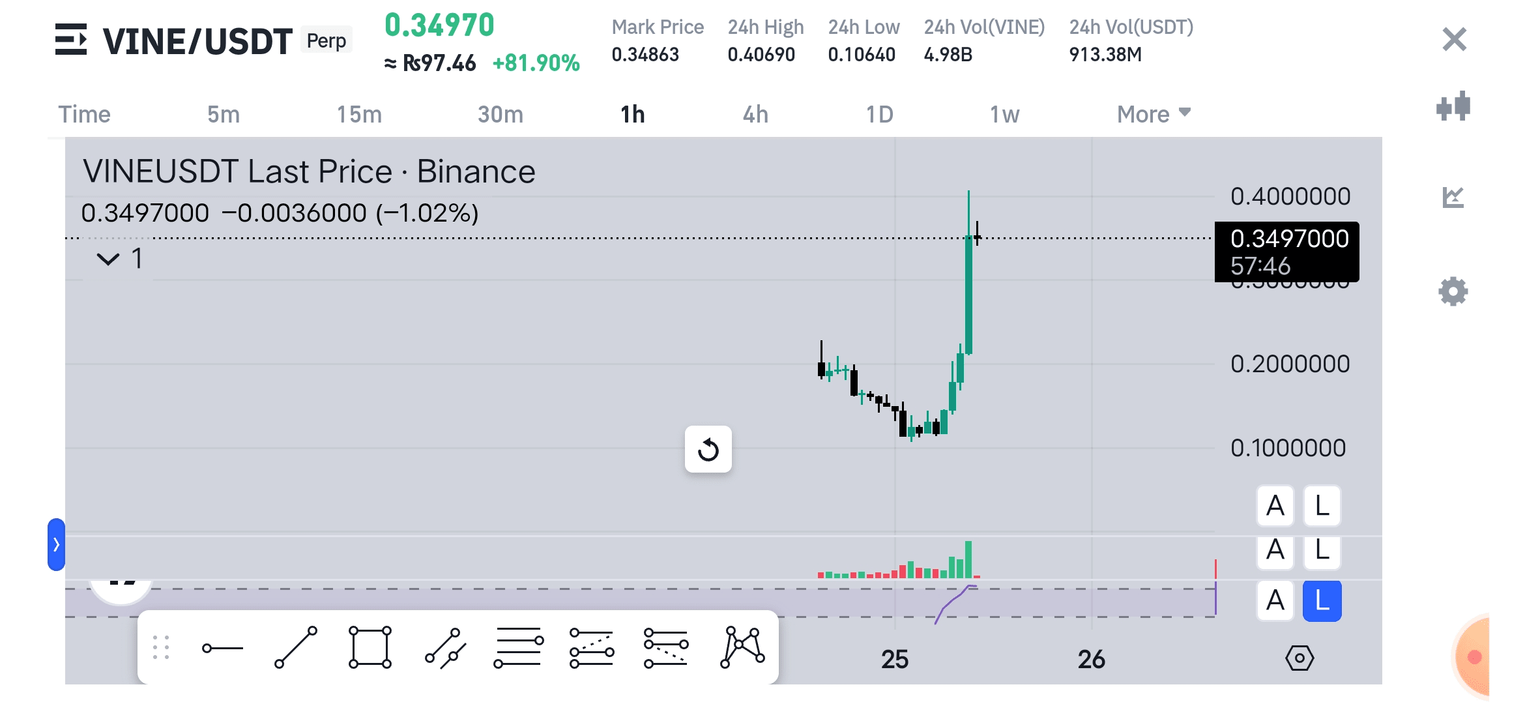The image size is (1525, 704).
Task: Open time axis settings hexagon icon
Action: pyautogui.click(x=1299, y=658)
